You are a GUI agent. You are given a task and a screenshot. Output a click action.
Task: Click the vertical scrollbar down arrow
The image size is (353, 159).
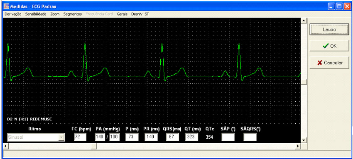(x=304, y=140)
